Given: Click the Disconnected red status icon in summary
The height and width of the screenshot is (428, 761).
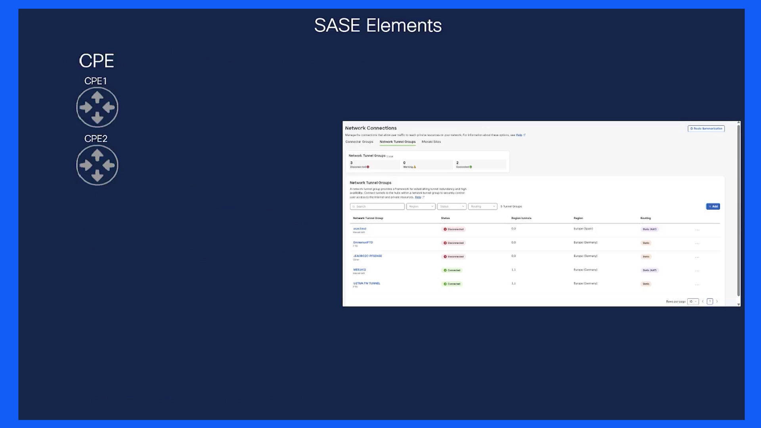Looking at the screenshot, I should click(x=368, y=167).
